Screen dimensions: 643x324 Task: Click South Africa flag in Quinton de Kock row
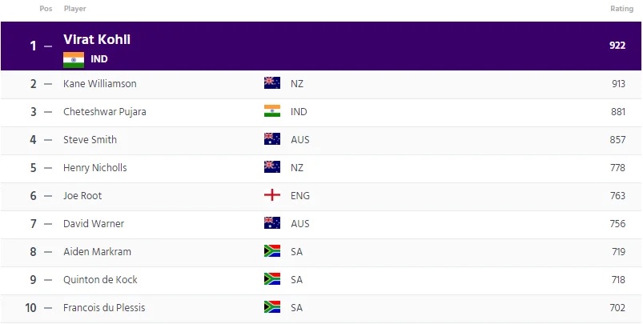[x=272, y=279]
